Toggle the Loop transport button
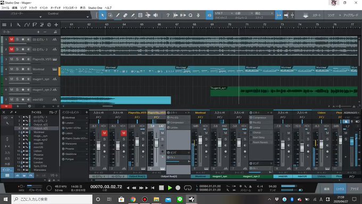Image resolution: width=362 pixels, height=204 pixels. [188, 188]
